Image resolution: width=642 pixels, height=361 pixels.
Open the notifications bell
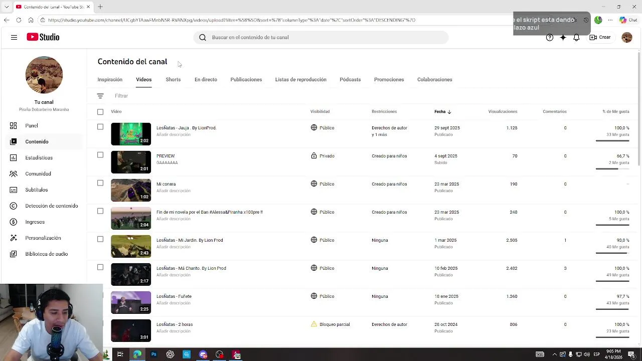[576, 37]
